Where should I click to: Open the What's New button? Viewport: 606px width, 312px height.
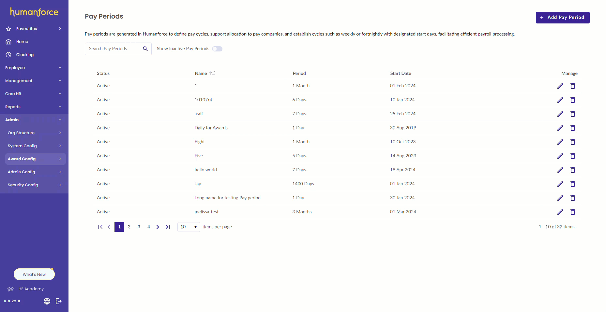click(34, 274)
